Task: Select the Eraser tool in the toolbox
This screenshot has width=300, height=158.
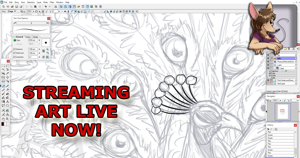Action: coord(7,90)
